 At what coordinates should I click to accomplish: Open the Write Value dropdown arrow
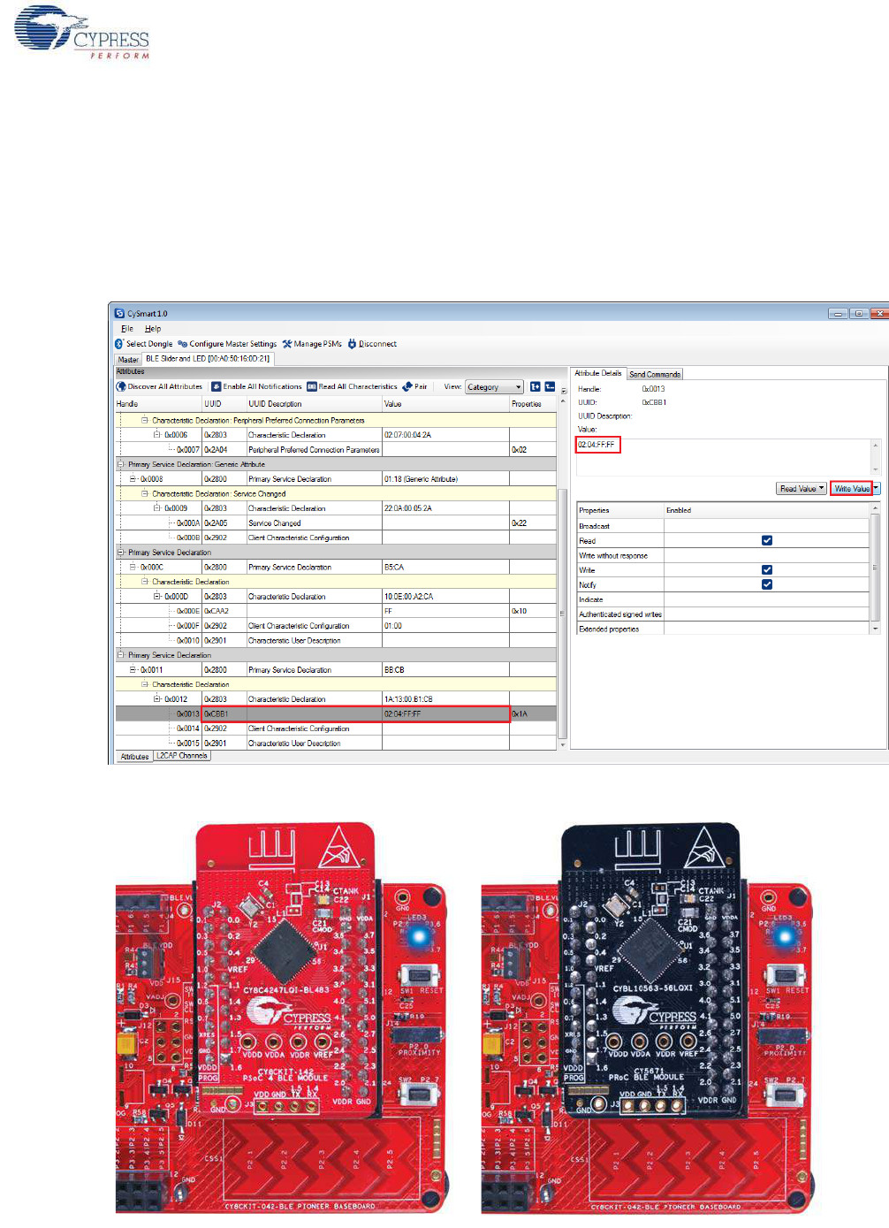point(877,488)
